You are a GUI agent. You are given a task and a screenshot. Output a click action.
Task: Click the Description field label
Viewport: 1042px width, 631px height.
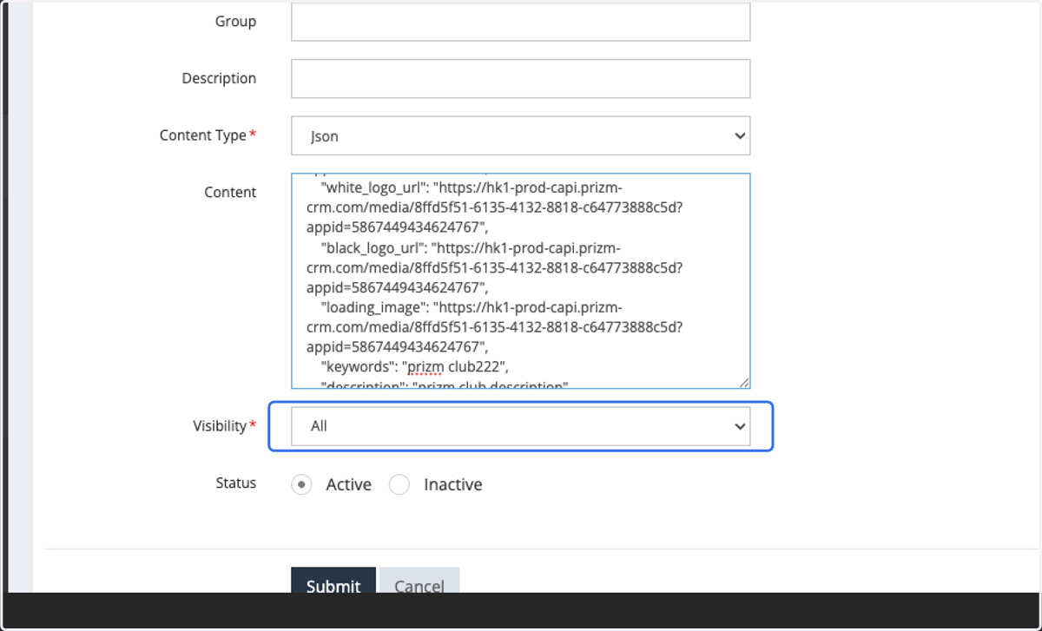coord(219,77)
